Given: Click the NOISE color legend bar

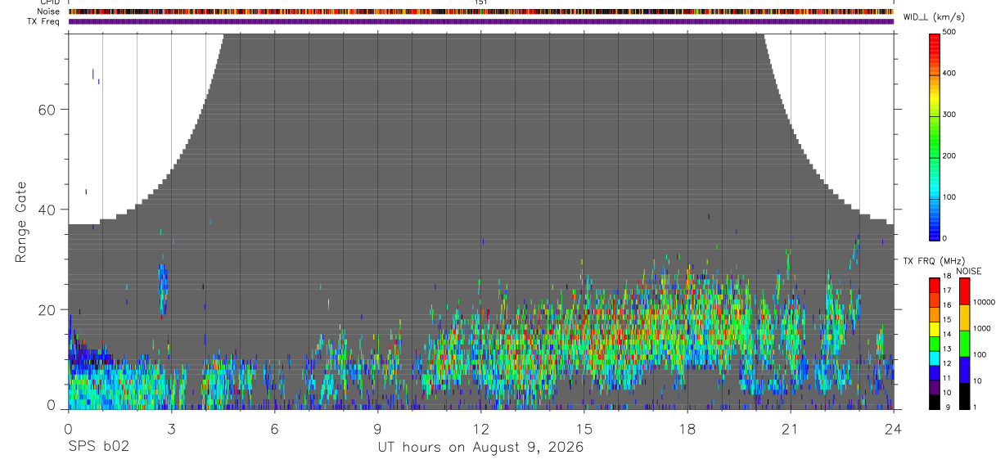Looking at the screenshot, I should click(x=964, y=343).
